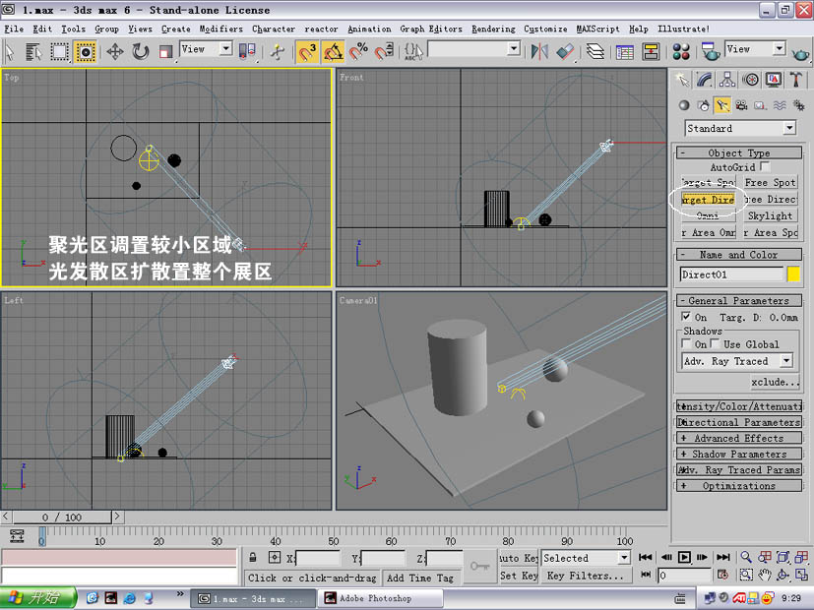This screenshot has width=814, height=610.
Task: Click the Align tool icon
Action: click(565, 52)
